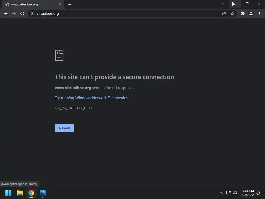Go back using the back arrow

pos(6,13)
